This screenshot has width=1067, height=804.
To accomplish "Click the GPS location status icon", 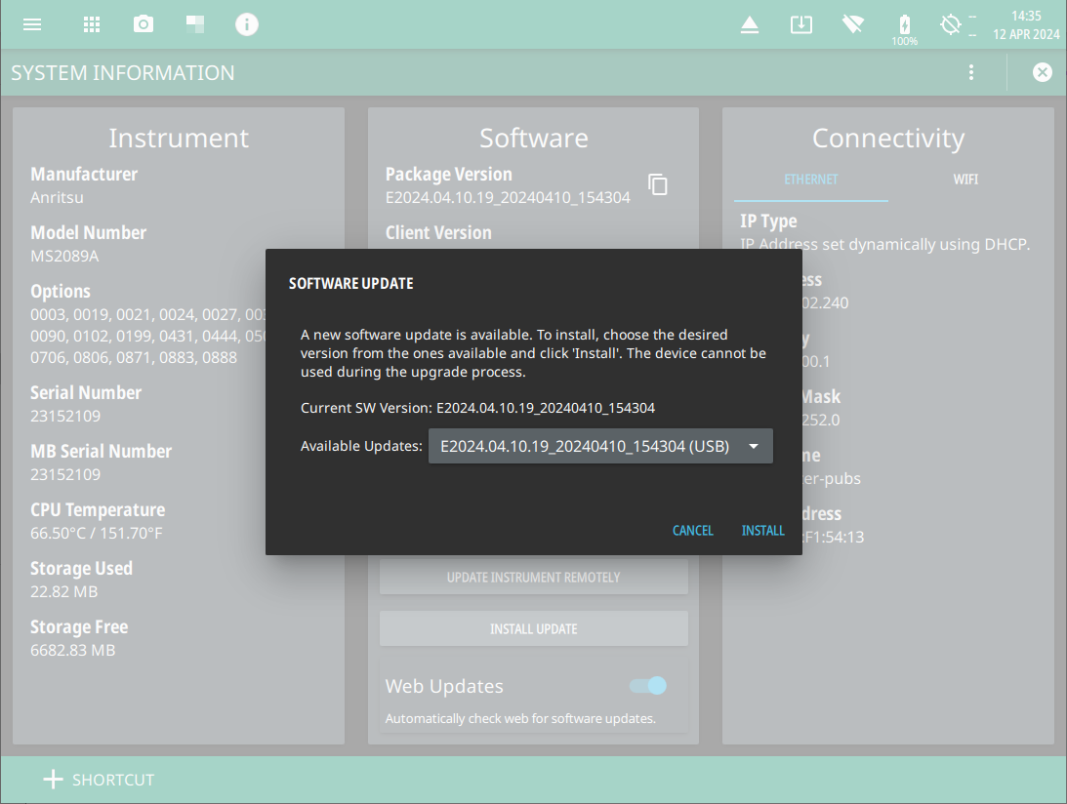I will coord(951,24).
